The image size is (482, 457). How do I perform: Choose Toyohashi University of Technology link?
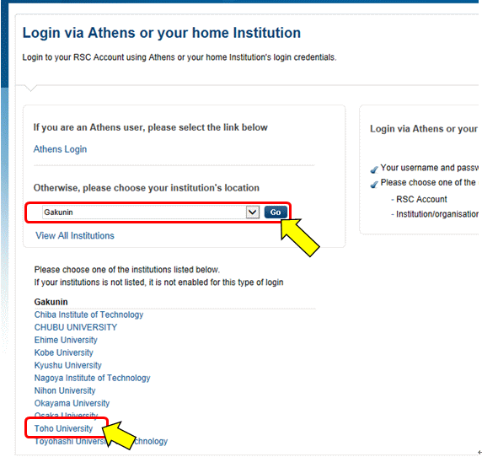(x=101, y=441)
